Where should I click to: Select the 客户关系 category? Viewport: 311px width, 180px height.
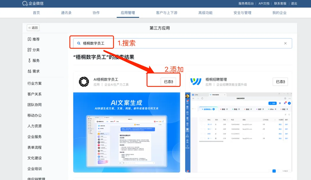coord(35,94)
